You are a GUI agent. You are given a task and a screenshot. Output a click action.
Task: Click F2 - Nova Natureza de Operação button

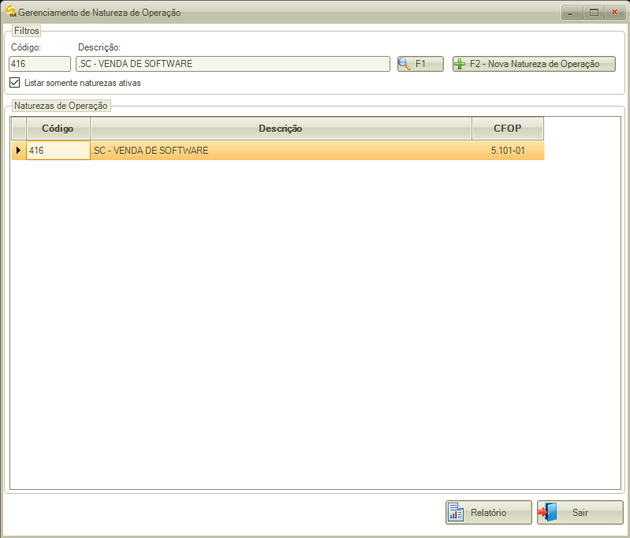click(534, 64)
